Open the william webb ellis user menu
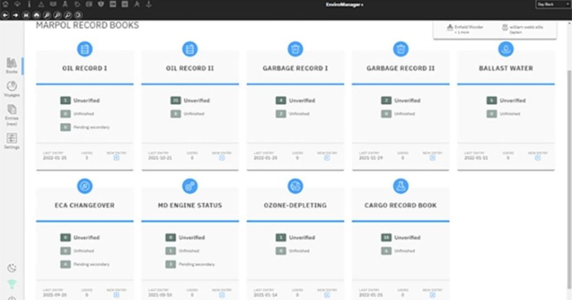 pyautogui.click(x=522, y=30)
